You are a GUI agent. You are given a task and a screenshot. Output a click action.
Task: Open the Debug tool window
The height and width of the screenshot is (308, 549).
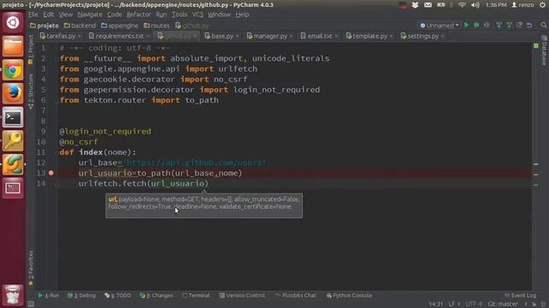(x=81, y=295)
